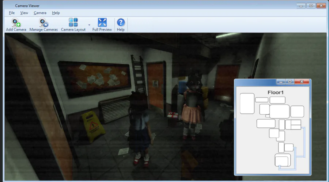Expand the Camera Layout dropdown arrow
Screen dimensions: 329x182
[89, 25]
